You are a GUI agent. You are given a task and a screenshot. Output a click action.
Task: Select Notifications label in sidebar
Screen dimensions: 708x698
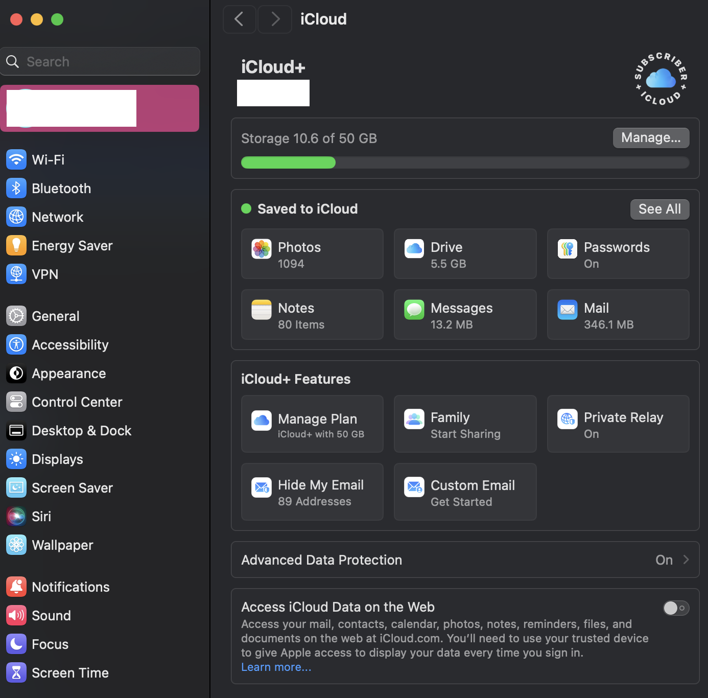click(70, 587)
